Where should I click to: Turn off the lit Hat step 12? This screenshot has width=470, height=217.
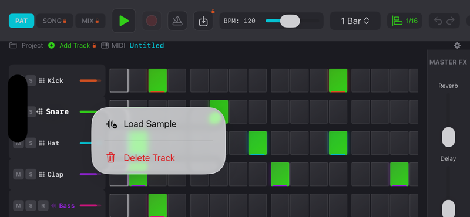[338, 143]
